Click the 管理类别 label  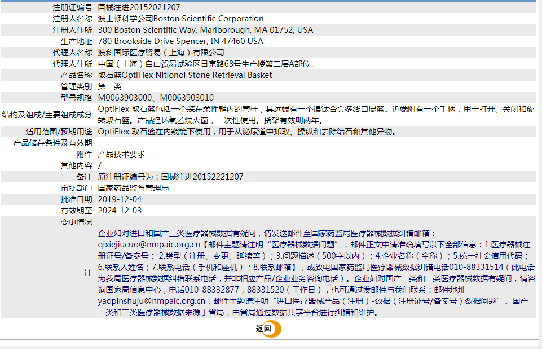click(x=76, y=86)
